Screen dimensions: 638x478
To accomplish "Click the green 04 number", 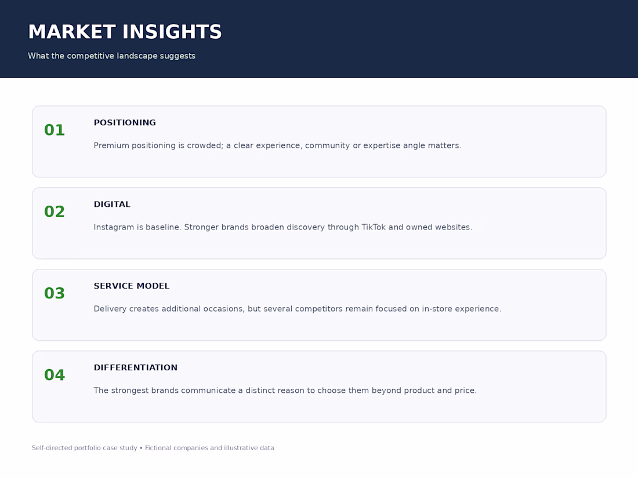I will click(55, 375).
